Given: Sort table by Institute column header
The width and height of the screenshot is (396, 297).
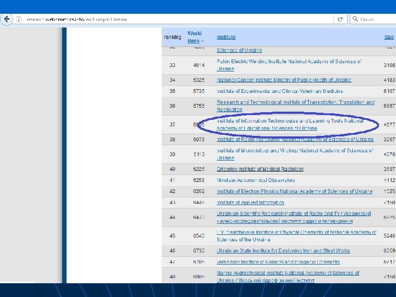Looking at the screenshot, I should pos(226,37).
